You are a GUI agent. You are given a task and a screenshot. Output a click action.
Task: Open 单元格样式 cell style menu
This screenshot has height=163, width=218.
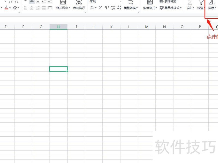[171, 8]
